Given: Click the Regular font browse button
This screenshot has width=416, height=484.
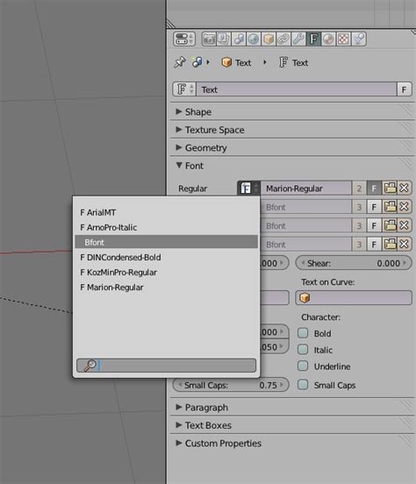Looking at the screenshot, I should [x=248, y=188].
